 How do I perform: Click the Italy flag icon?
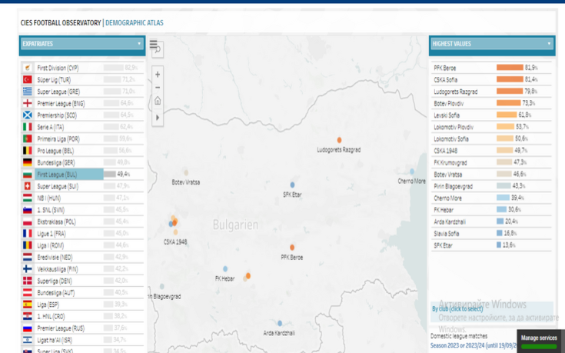point(28,127)
